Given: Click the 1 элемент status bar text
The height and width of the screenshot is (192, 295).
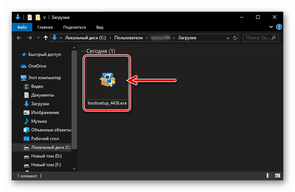Looking at the screenshot, I should click(x=27, y=176).
